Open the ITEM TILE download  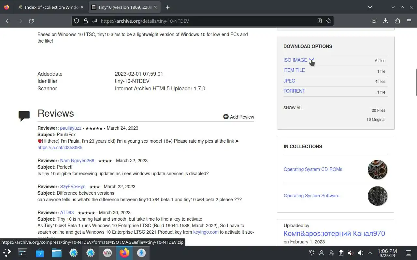click(x=294, y=70)
